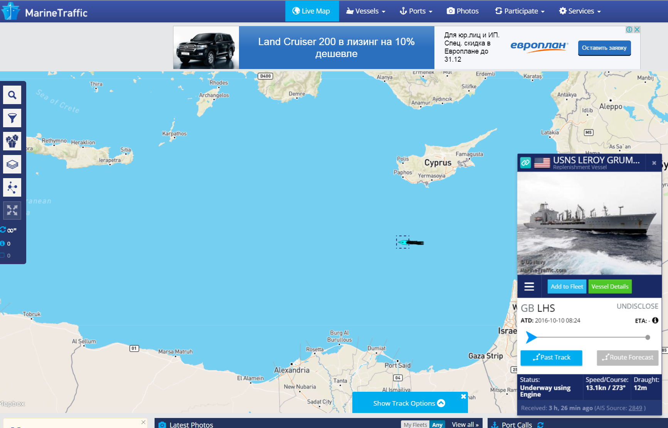This screenshot has height=428, width=668.
Task: Toggle the Any photos filter
Action: [437, 425]
